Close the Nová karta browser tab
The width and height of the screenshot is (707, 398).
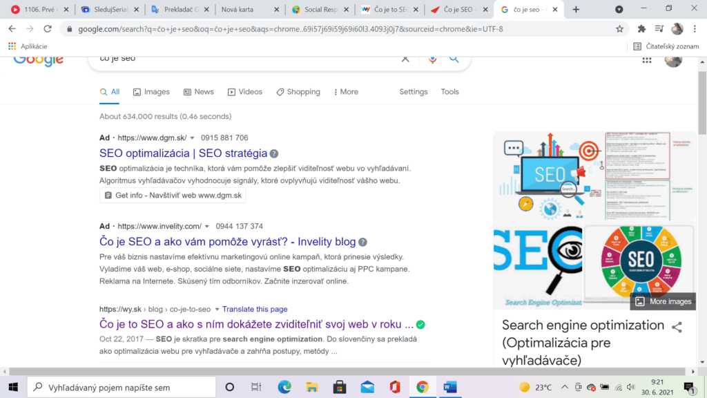point(277,10)
